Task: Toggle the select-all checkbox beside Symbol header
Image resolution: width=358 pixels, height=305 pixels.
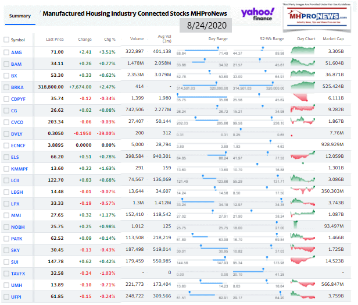Action: (6, 40)
